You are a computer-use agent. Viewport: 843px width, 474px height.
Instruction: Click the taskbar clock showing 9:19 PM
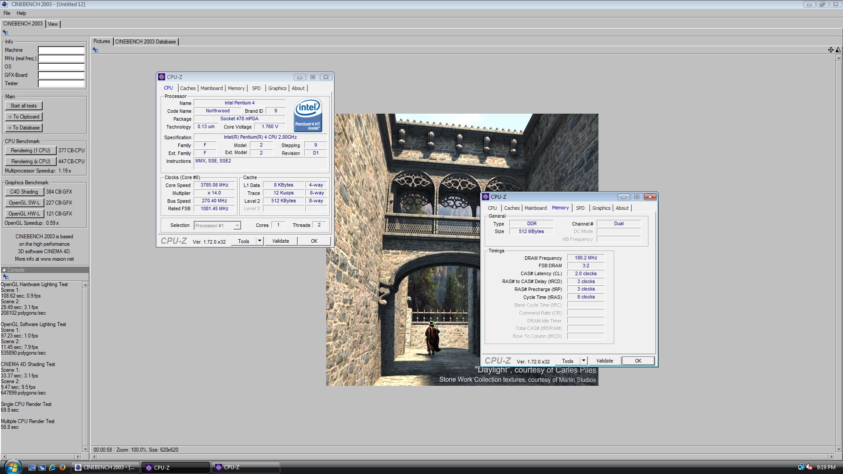[826, 467]
